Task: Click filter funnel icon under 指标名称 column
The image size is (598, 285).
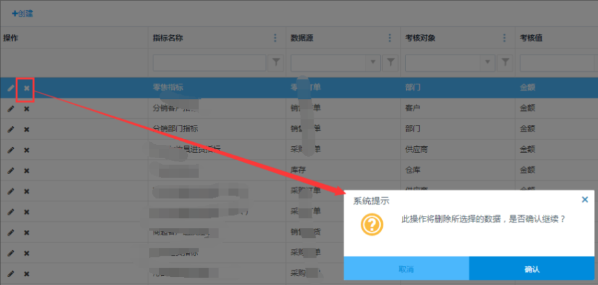Action: (x=276, y=62)
